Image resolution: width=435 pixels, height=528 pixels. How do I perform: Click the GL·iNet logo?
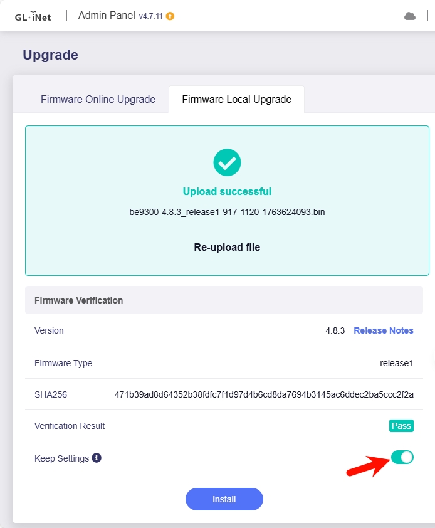[33, 16]
